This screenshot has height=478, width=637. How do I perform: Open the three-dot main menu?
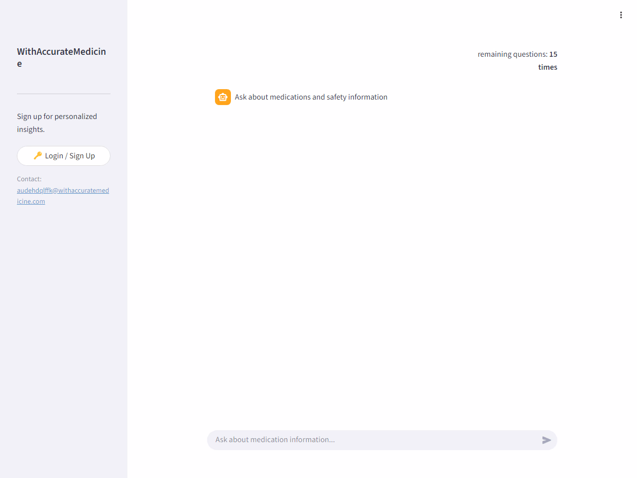tap(621, 15)
